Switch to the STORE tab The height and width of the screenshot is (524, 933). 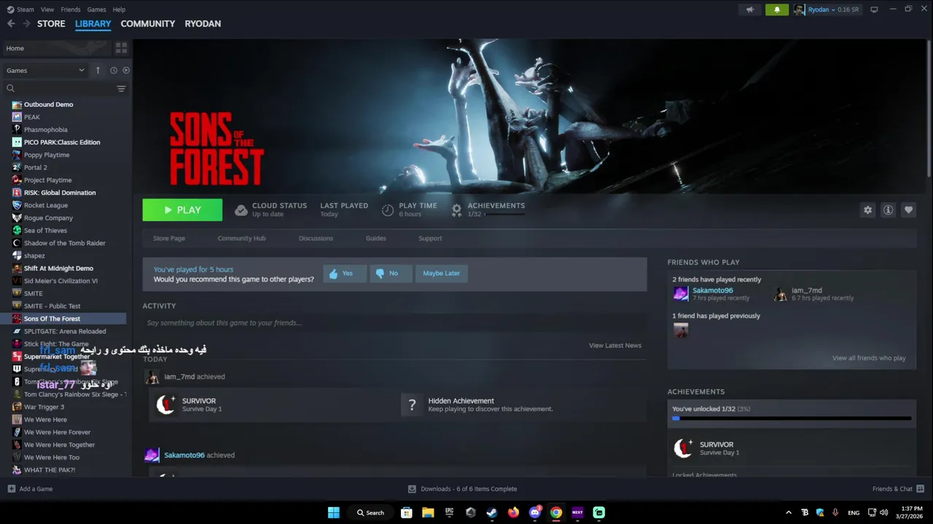51,23
